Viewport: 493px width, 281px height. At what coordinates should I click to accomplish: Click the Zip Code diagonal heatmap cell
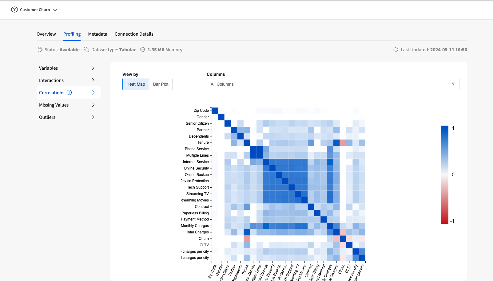(215, 111)
